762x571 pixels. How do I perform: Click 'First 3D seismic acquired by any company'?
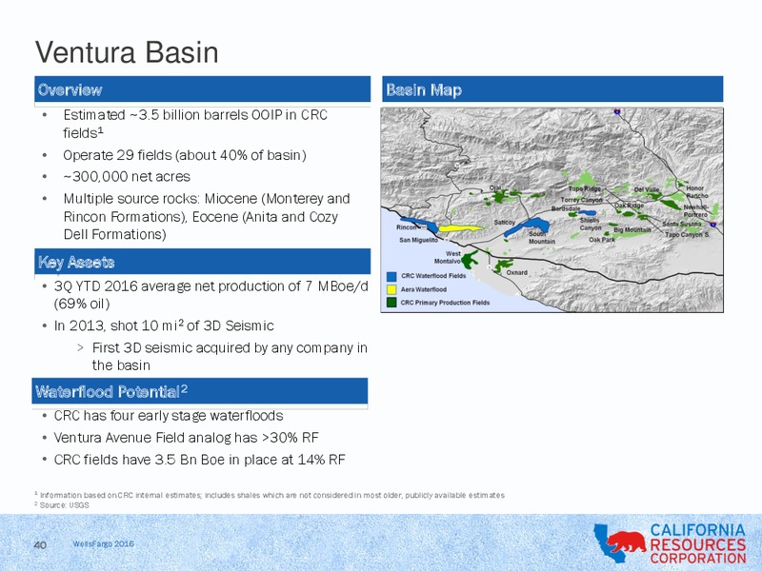click(x=230, y=356)
